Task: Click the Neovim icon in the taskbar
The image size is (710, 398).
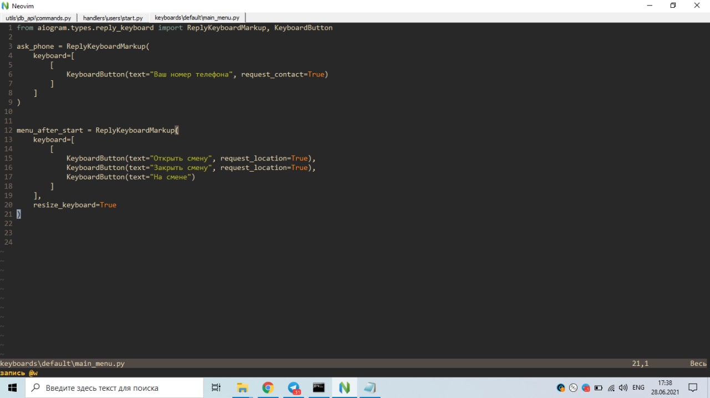Action: (344, 387)
